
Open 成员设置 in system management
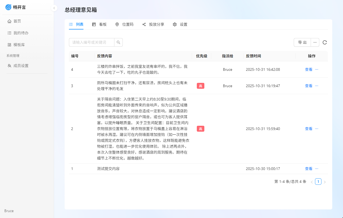pyautogui.click(x=21, y=66)
